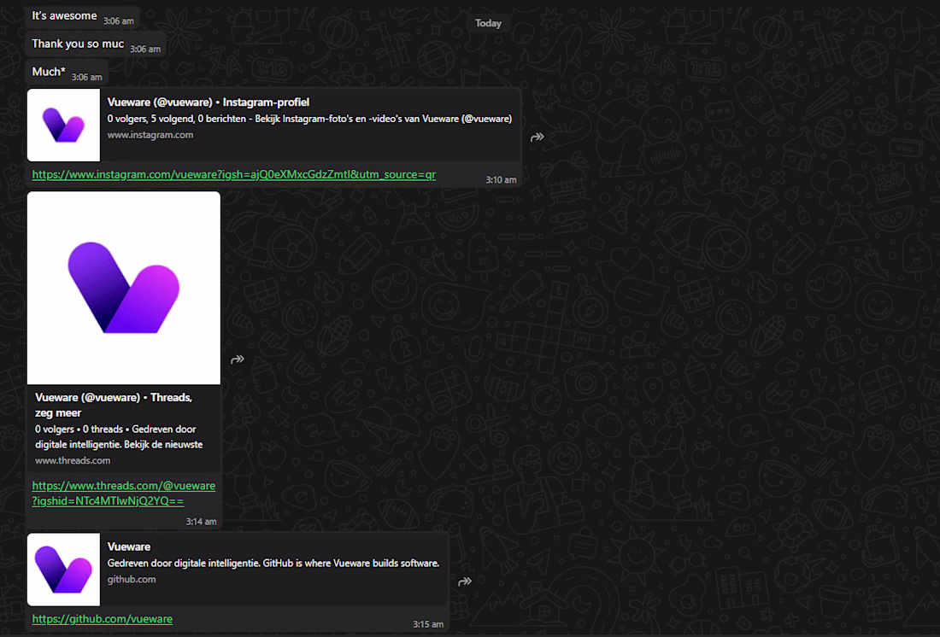Screen dimensions: 940x637
Task: Forward the Threads link message
Action: point(238,359)
